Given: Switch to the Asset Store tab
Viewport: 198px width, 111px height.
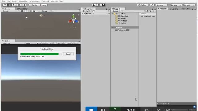Looking at the screenshot, I should tap(23, 9).
